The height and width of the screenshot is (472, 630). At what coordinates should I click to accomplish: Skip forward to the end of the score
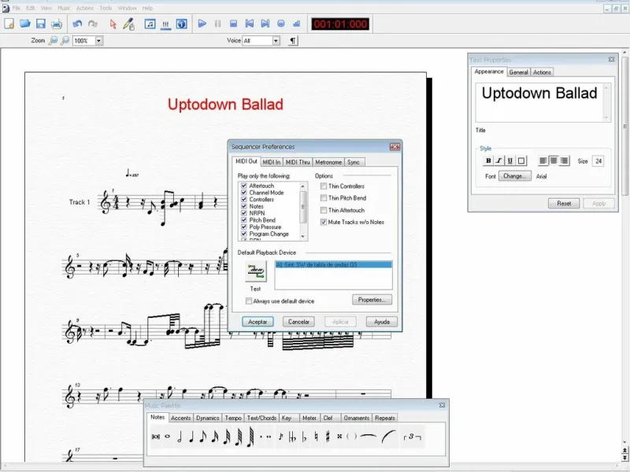pos(265,24)
